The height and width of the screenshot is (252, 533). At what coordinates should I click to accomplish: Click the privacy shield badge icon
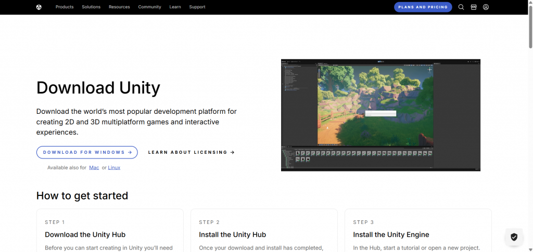pos(514,237)
